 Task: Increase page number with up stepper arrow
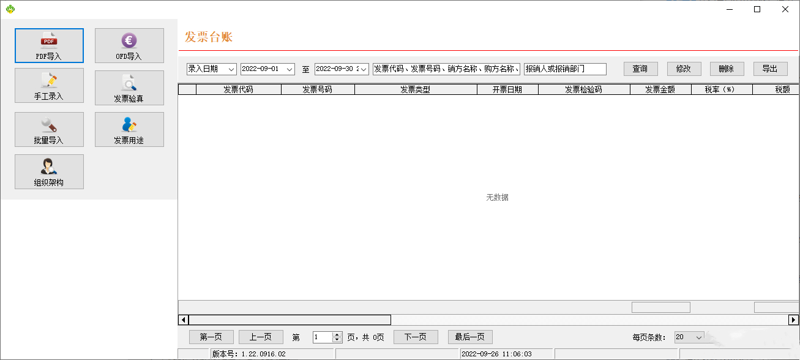coord(337,334)
